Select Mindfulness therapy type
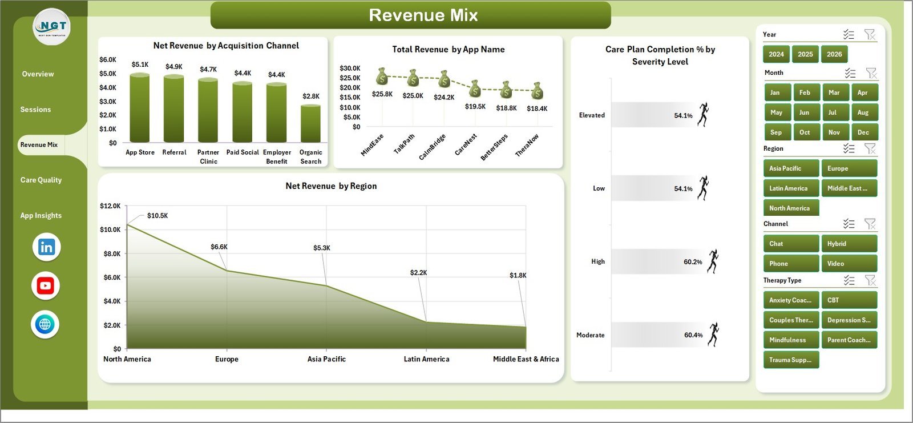Image resolution: width=913 pixels, height=423 pixels. coord(791,340)
